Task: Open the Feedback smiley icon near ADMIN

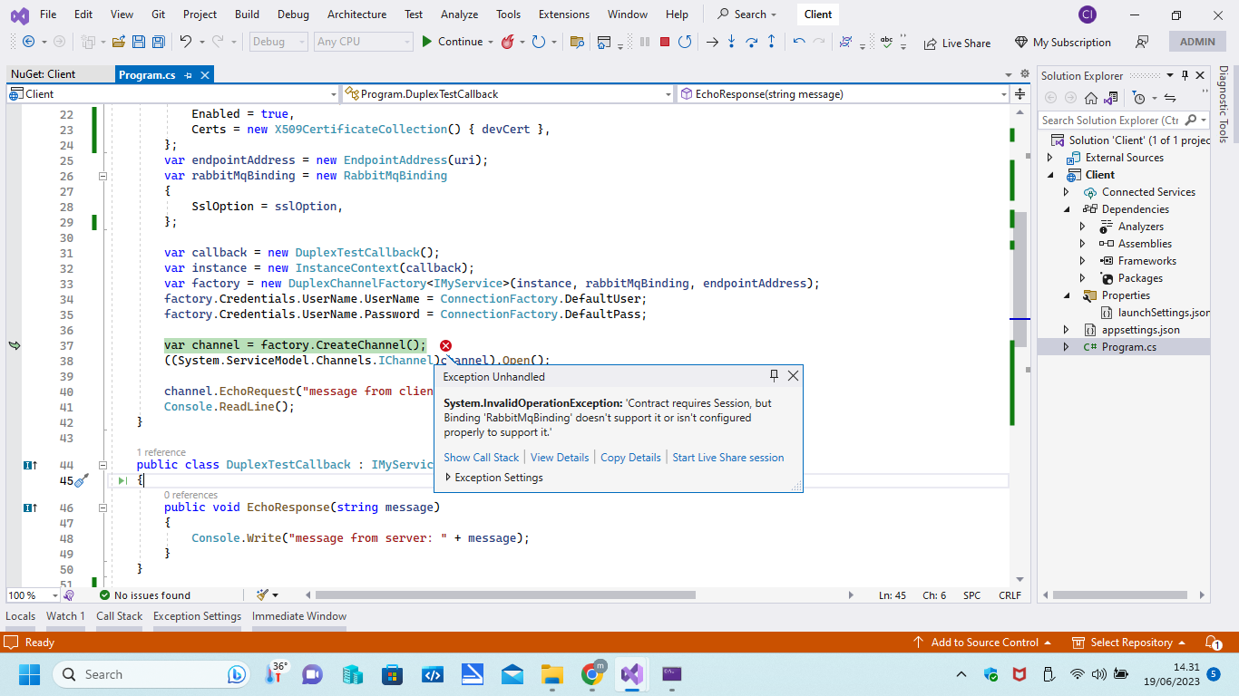Action: tap(1142, 42)
